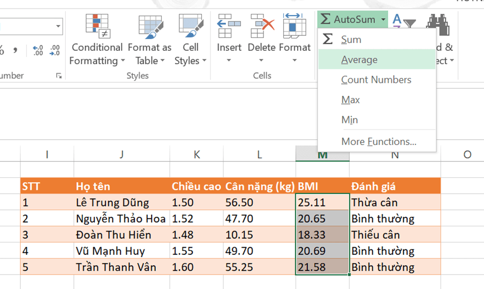Open Number group dialog launcher
The width and height of the screenshot is (484, 289).
point(59,75)
